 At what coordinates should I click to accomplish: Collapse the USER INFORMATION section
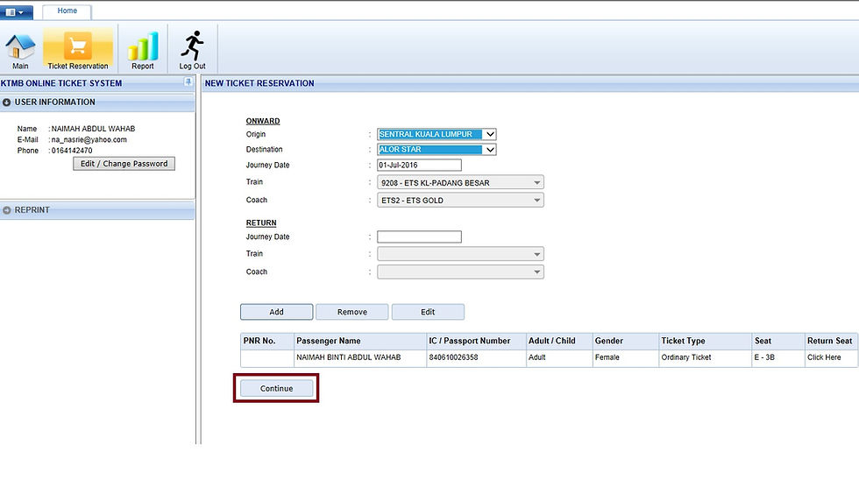tap(97, 102)
